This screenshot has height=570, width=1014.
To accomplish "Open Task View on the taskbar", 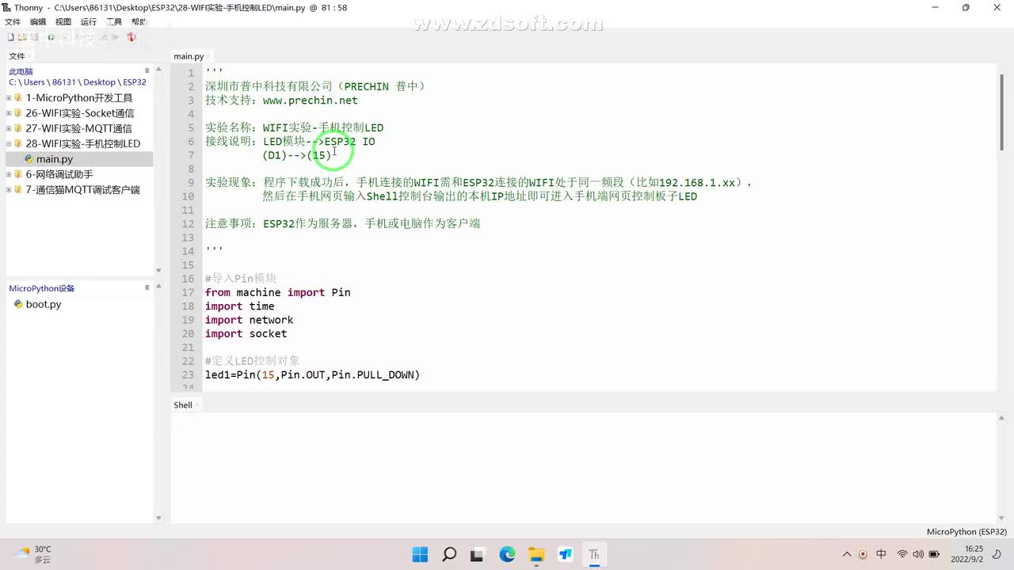I will pos(478,554).
